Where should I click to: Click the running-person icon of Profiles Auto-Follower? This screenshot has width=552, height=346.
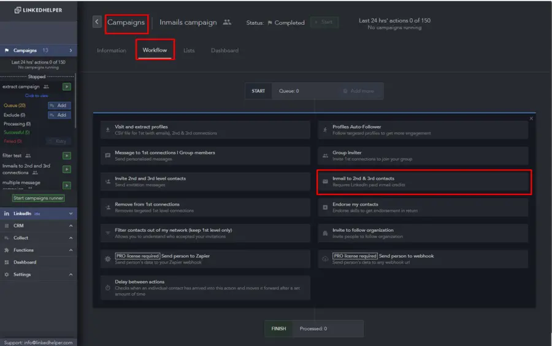(325, 130)
